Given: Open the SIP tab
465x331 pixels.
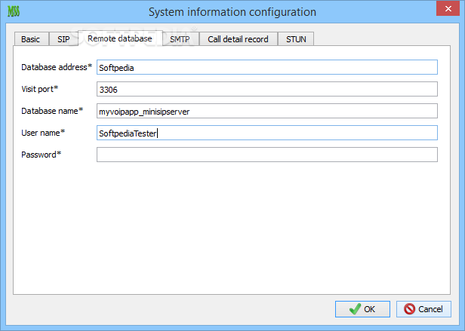Looking at the screenshot, I should [63, 39].
